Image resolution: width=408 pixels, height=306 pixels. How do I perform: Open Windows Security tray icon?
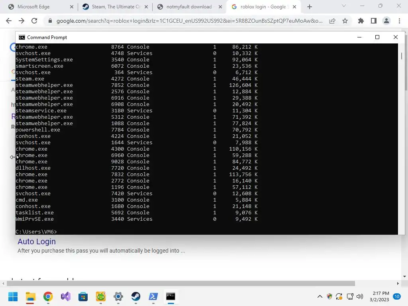pyautogui.click(x=330, y=296)
